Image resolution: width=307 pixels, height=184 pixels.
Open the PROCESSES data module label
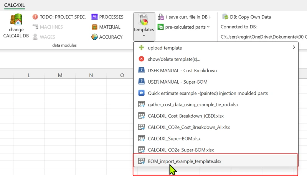(x=111, y=17)
